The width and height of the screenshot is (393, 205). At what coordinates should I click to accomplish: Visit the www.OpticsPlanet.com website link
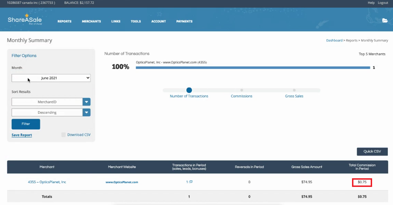(x=122, y=182)
